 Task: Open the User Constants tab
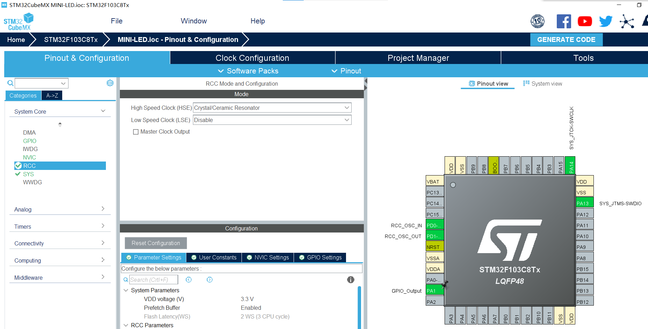pos(214,257)
